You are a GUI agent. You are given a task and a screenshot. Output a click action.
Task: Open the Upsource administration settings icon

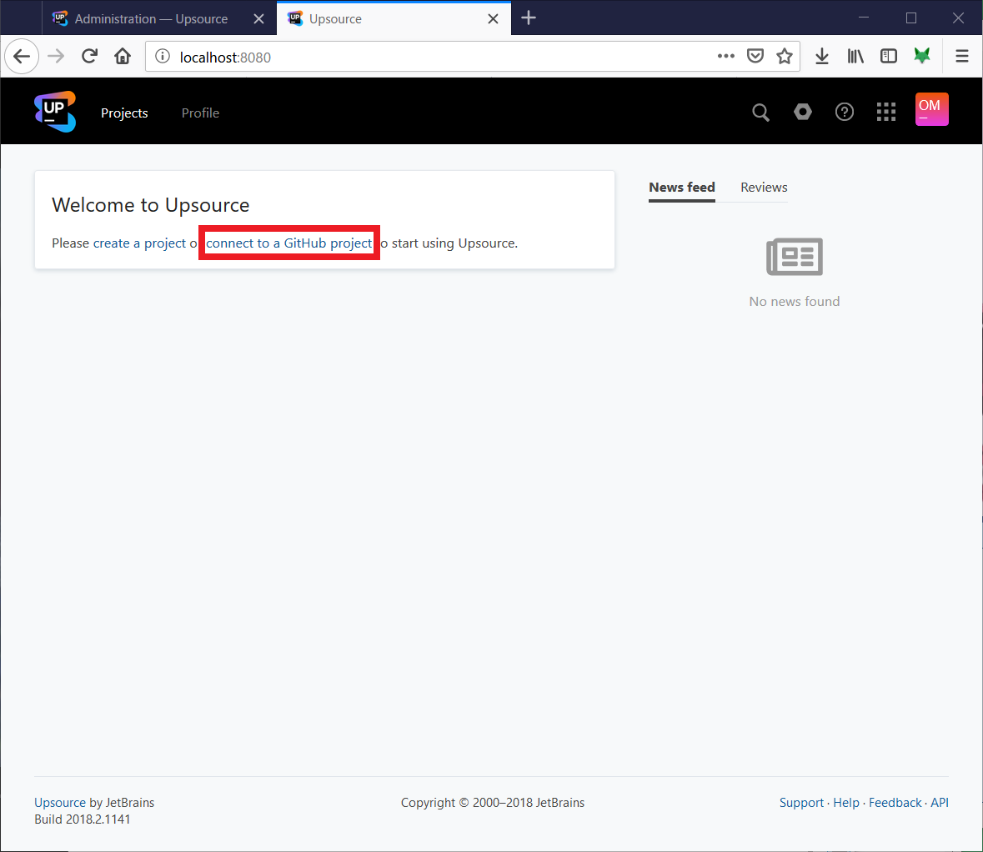pyautogui.click(x=803, y=112)
